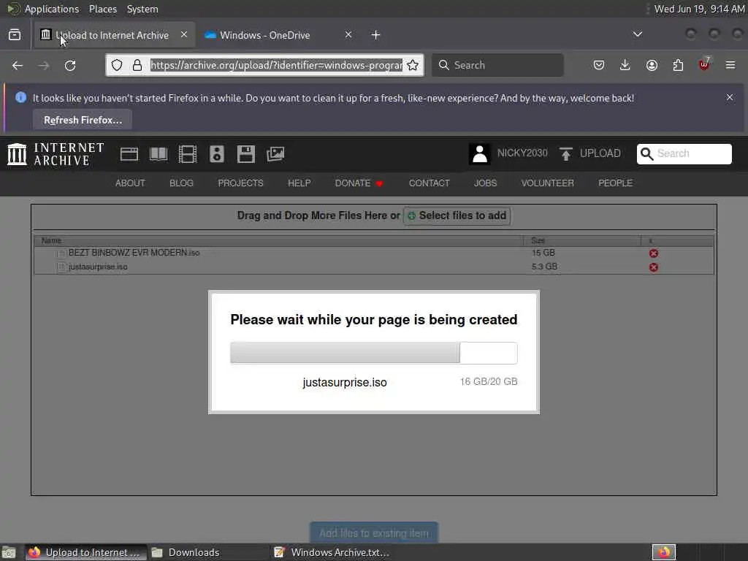Viewport: 748px width, 561px height.
Task: Open the tracking protection shield icon
Action: [x=117, y=65]
